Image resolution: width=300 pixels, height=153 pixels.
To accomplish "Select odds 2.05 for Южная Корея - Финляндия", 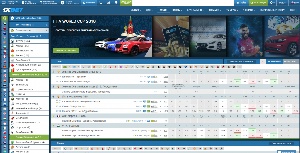I will [x=238, y=81].
